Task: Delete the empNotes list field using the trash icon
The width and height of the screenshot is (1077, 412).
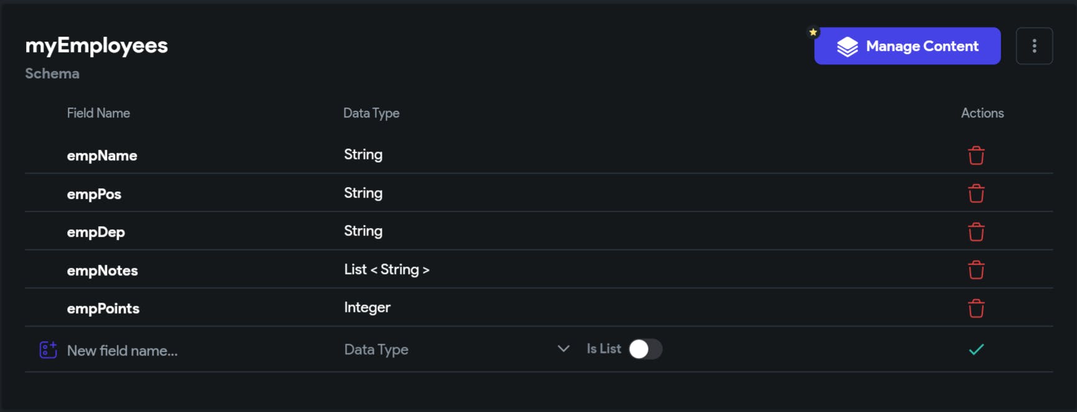Action: click(976, 270)
